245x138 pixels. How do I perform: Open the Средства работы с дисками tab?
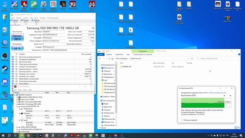(143, 54)
